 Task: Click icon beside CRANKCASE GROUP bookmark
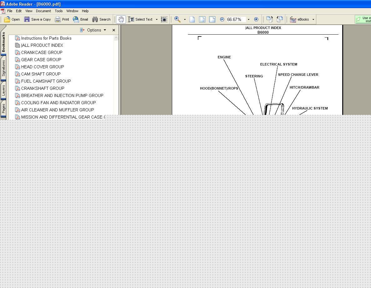pyautogui.click(x=18, y=52)
